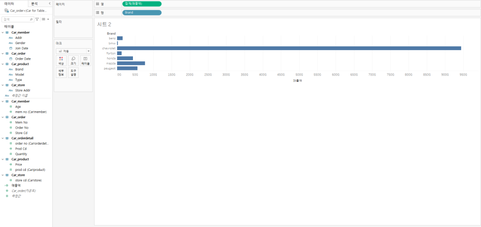
Task: Click the Abc icon beside 측정값 이름
Action: pyautogui.click(x=7, y=95)
